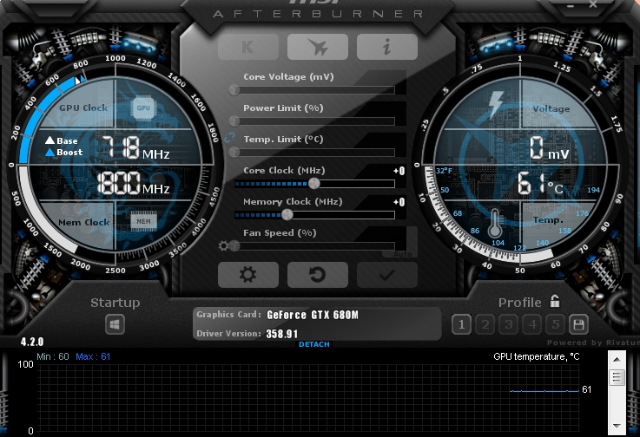The height and width of the screenshot is (437, 640).
Task: Click the version number 4.2.0
Action: click(32, 342)
